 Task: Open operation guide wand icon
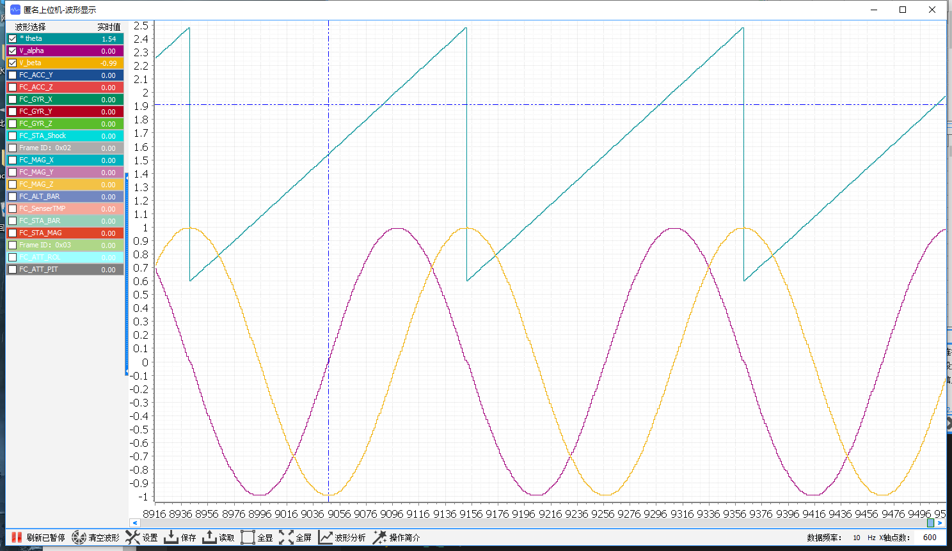point(379,538)
